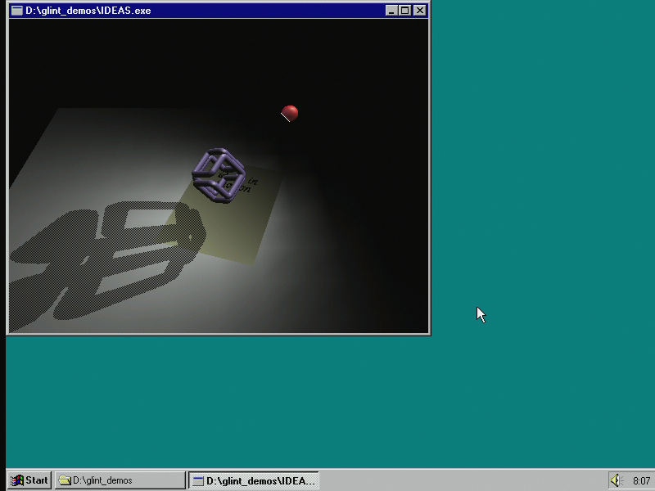Viewport: 655px width, 491px height.
Task: Click the speaker volume icon in tray
Action: coord(616,480)
